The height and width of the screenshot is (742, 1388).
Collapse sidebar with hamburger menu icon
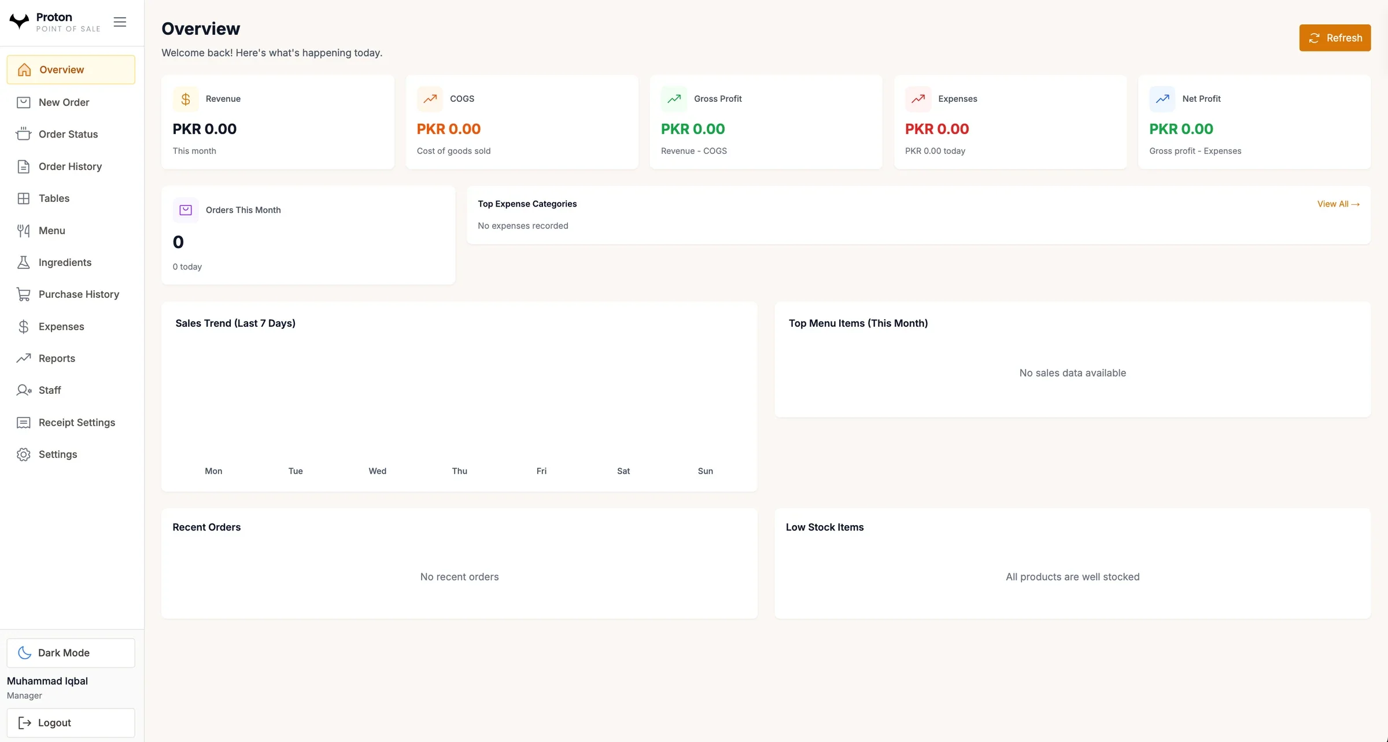120,22
